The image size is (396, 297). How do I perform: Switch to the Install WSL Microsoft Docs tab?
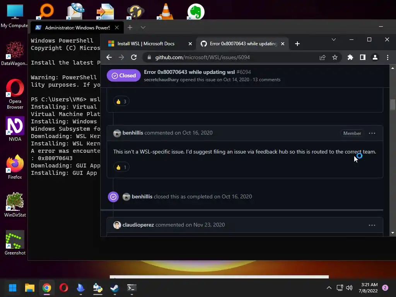point(150,44)
